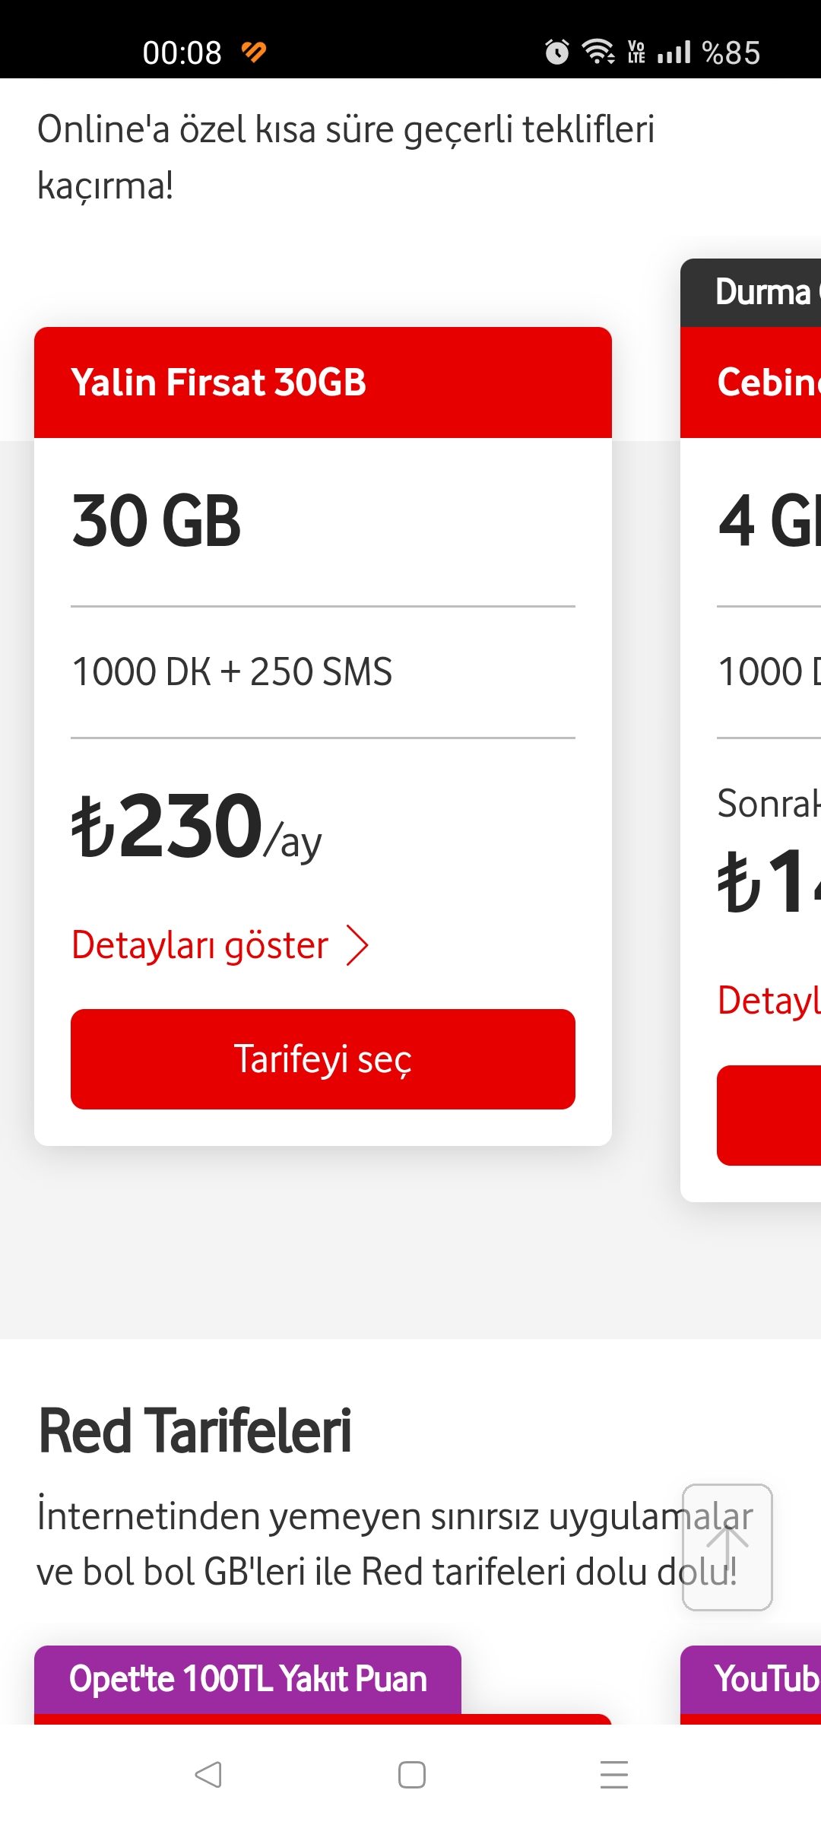Tap the Opet'te 100TL Yakıt Puan tag
Image resolution: width=821 pixels, height=1825 pixels.
click(x=248, y=1680)
